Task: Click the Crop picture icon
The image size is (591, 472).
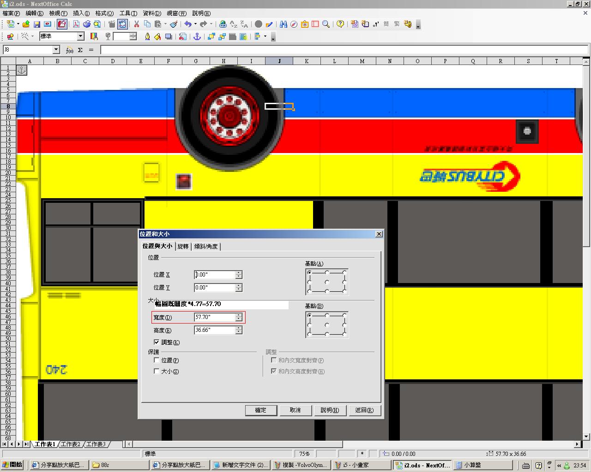Action: click(183, 36)
